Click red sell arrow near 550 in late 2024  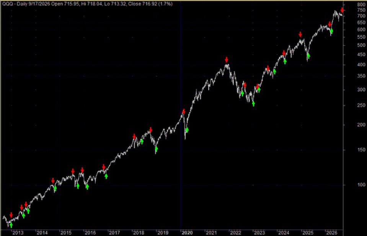pyautogui.click(x=300, y=34)
